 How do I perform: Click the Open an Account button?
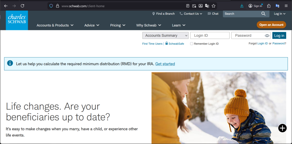pos(271,25)
